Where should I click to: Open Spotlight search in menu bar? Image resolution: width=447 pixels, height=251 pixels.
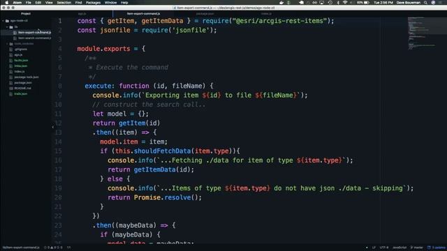425,3
